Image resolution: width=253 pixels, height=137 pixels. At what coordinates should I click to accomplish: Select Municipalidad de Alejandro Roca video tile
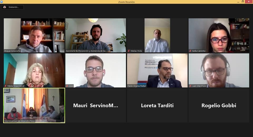(34, 106)
